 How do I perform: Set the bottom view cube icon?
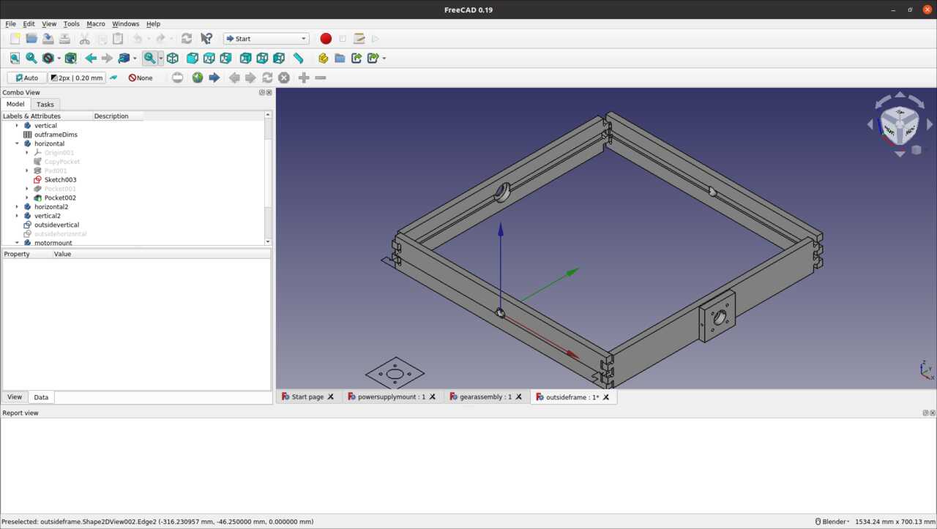pyautogui.click(x=262, y=58)
